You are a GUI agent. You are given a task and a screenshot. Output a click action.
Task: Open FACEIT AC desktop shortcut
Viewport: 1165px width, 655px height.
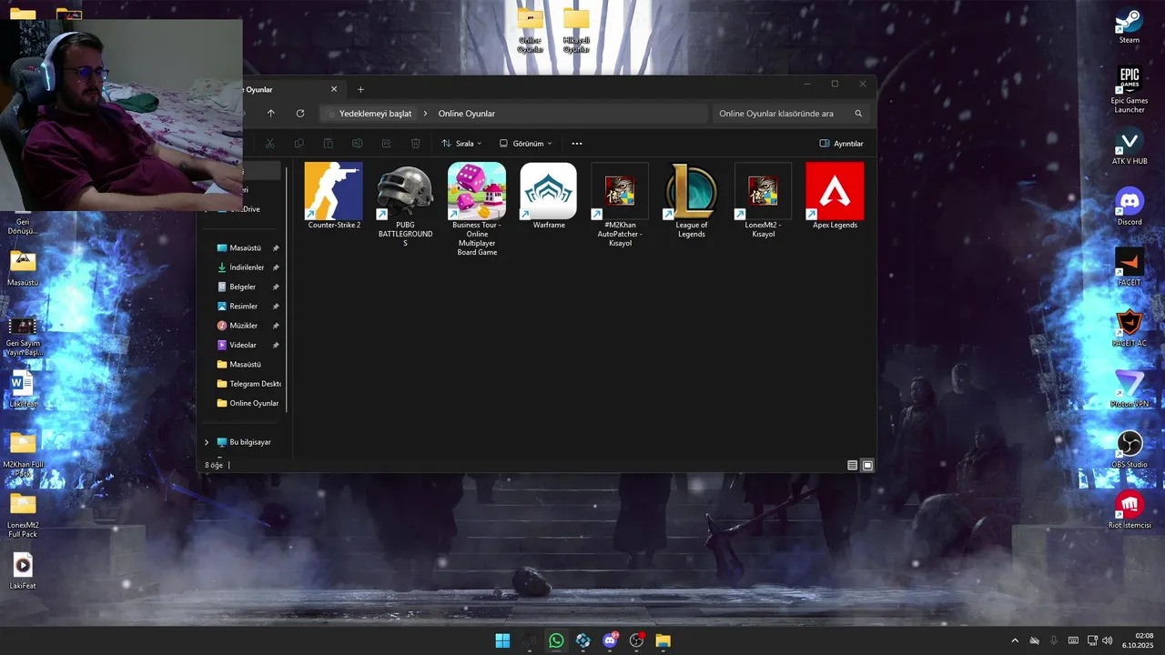coord(1129,328)
